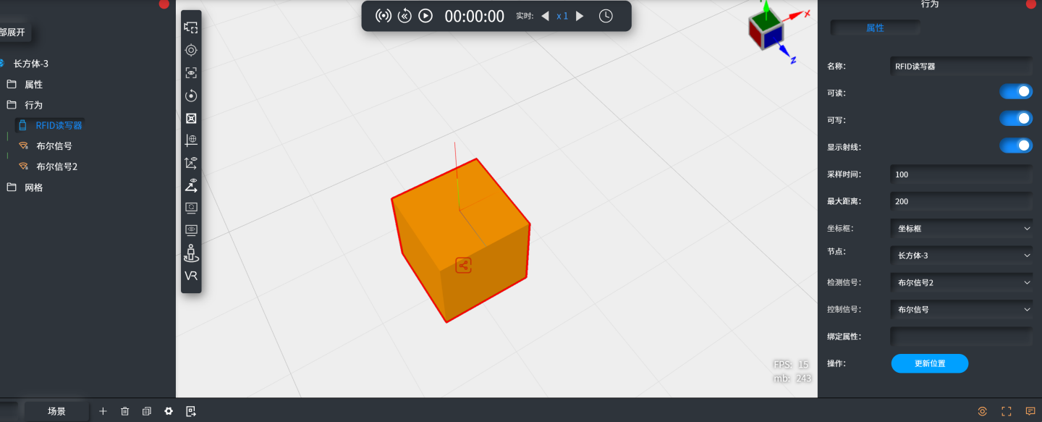Select 布尔信号2 in the tree
This screenshot has width=1042, height=422.
point(56,166)
